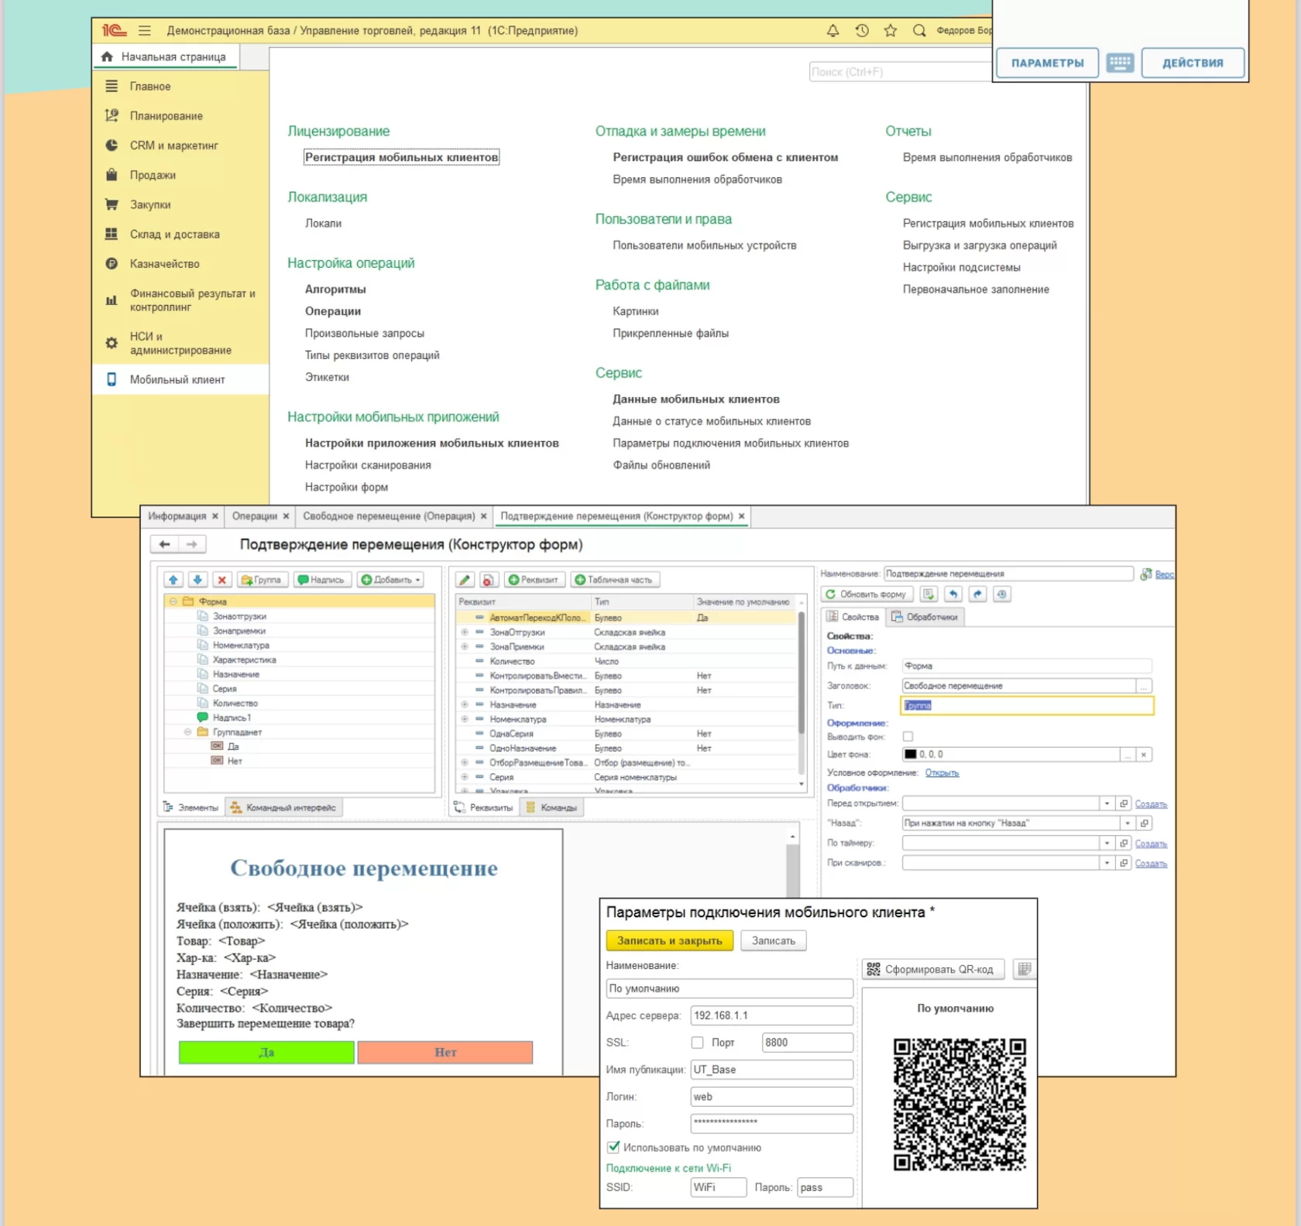The height and width of the screenshot is (1226, 1301).
Task: Toggle the SSL checkbox
Action: point(697,1043)
